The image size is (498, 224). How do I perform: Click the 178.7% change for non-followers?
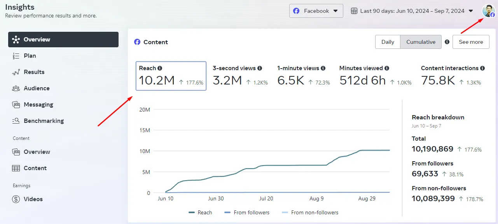(x=471, y=199)
